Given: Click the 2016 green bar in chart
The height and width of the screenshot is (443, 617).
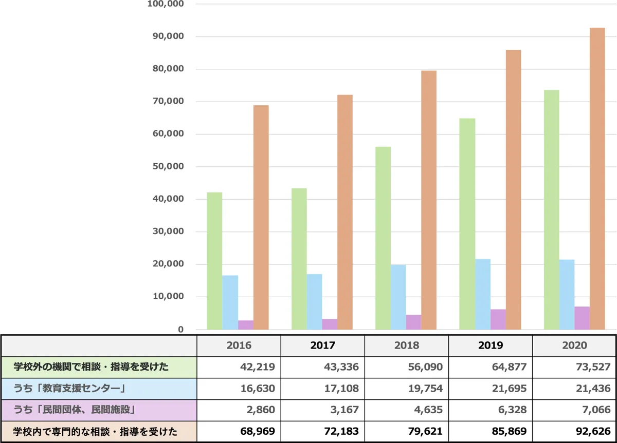Looking at the screenshot, I should click(215, 261).
